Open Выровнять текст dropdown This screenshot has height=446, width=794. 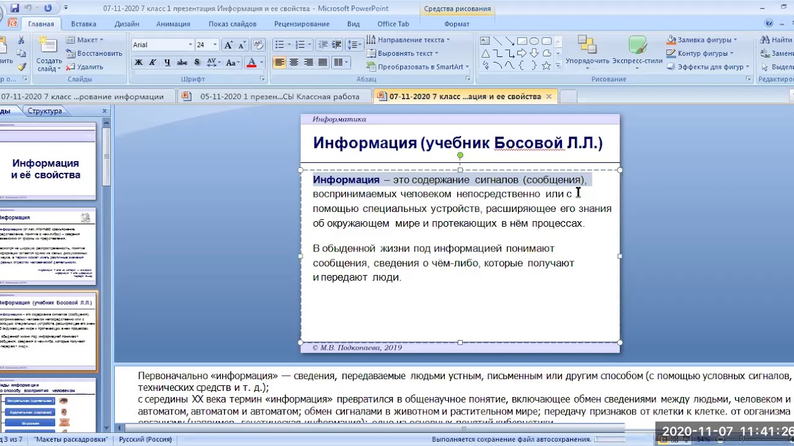click(403, 53)
